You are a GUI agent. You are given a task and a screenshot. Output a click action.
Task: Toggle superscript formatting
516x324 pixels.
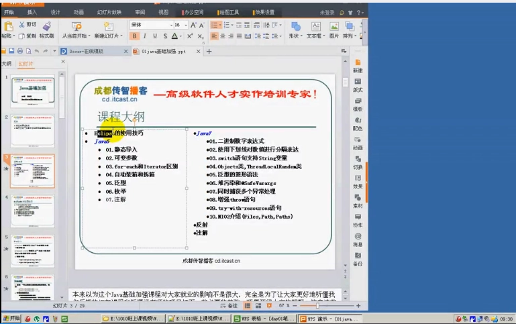(x=190, y=36)
